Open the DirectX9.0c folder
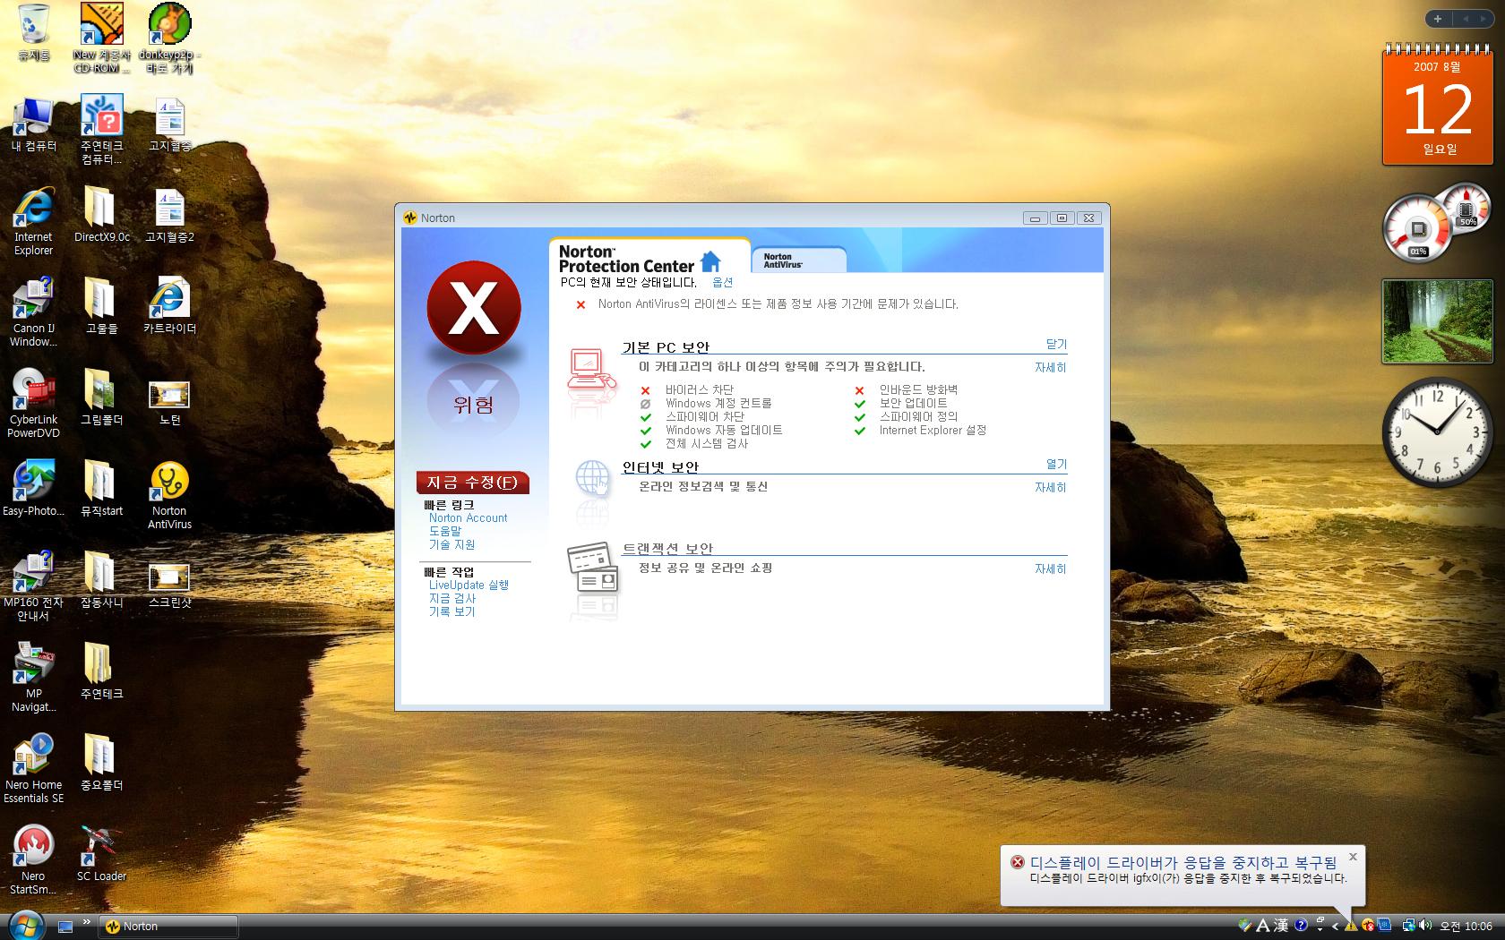The width and height of the screenshot is (1505, 940). (101, 216)
